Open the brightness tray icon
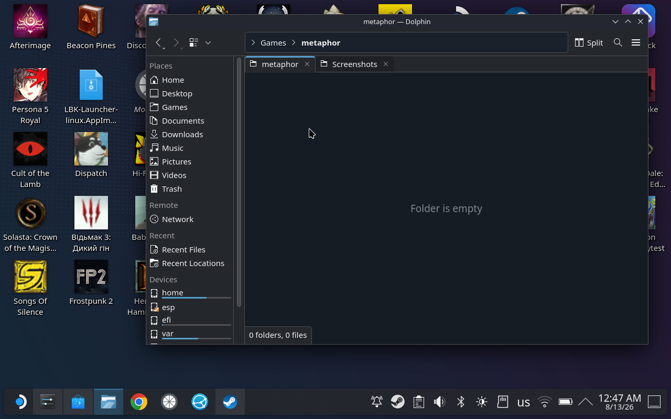The height and width of the screenshot is (419, 671). [482, 402]
